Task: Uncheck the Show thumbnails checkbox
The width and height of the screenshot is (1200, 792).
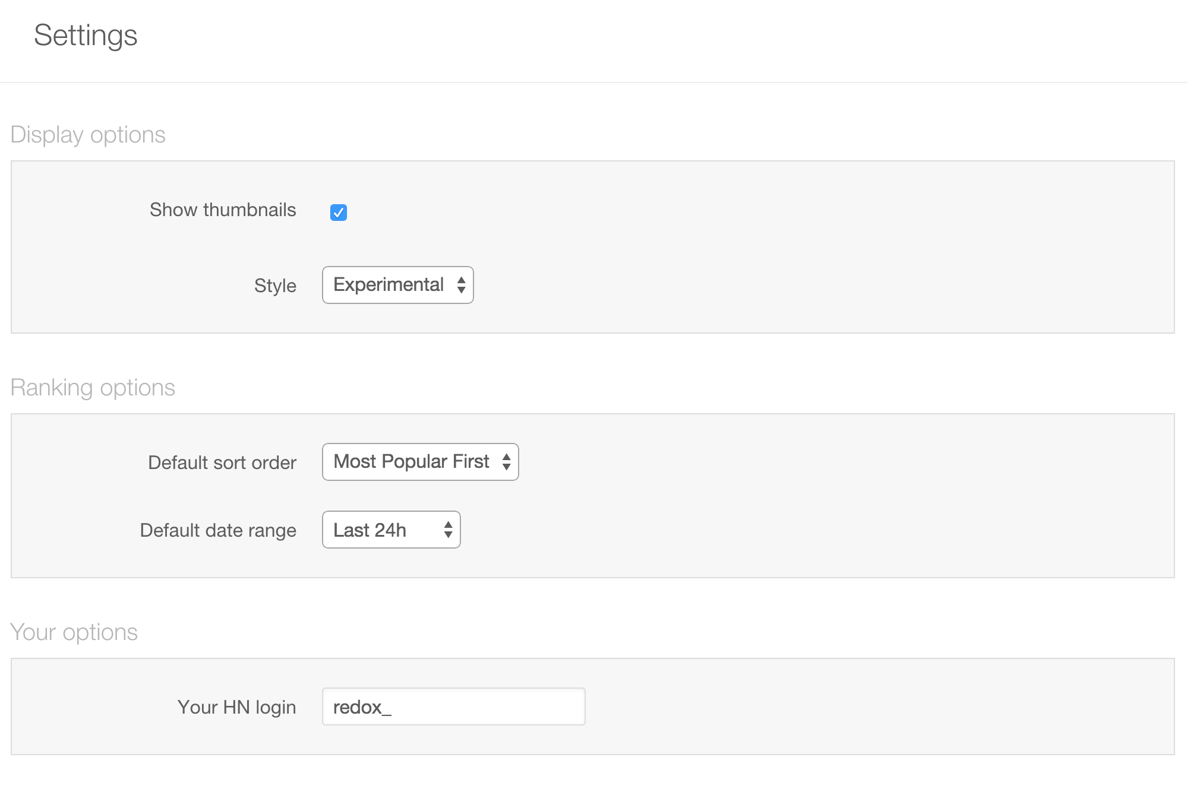Action: click(x=339, y=212)
